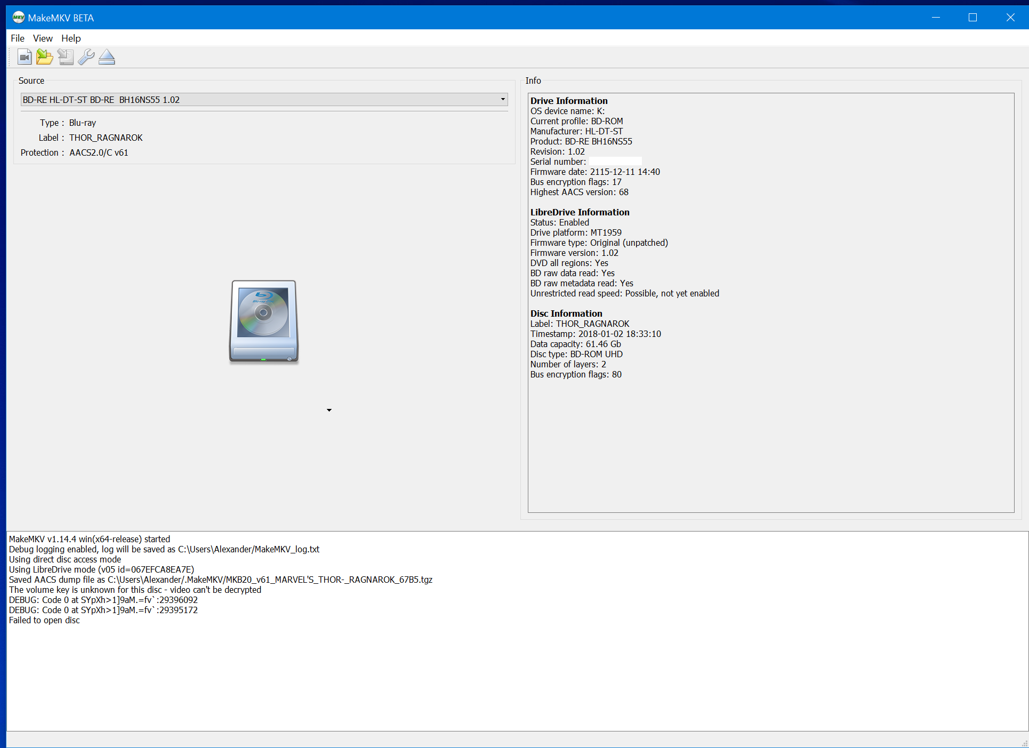Open the View menu
Viewport: 1029px width, 748px height.
[x=43, y=38]
